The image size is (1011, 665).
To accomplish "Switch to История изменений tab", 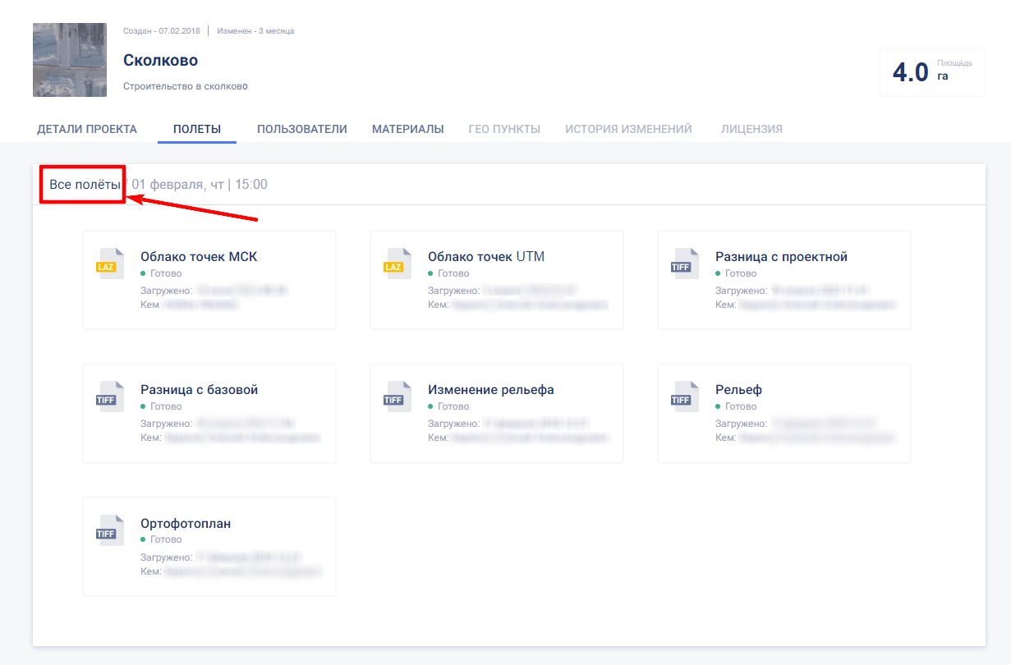I will click(628, 129).
